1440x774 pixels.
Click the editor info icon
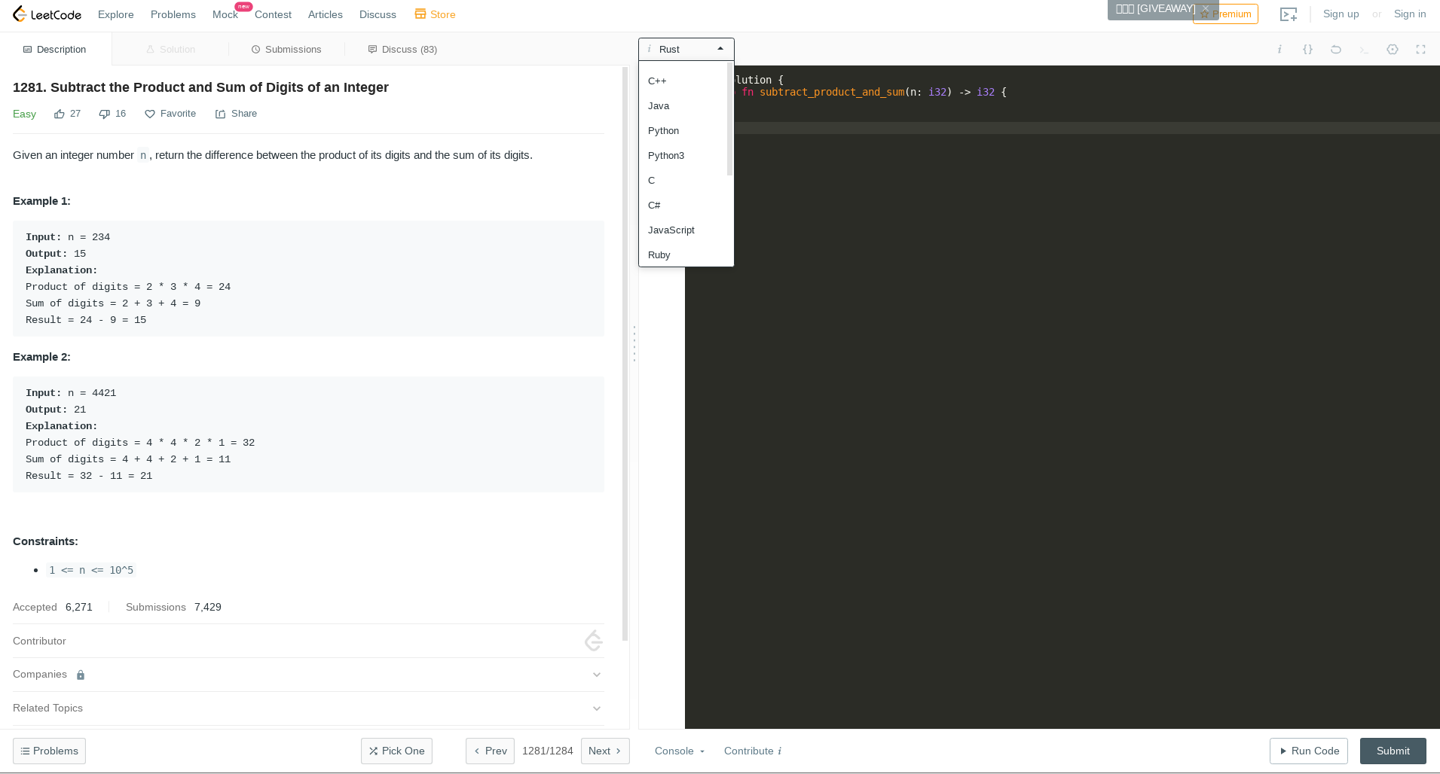1279,49
